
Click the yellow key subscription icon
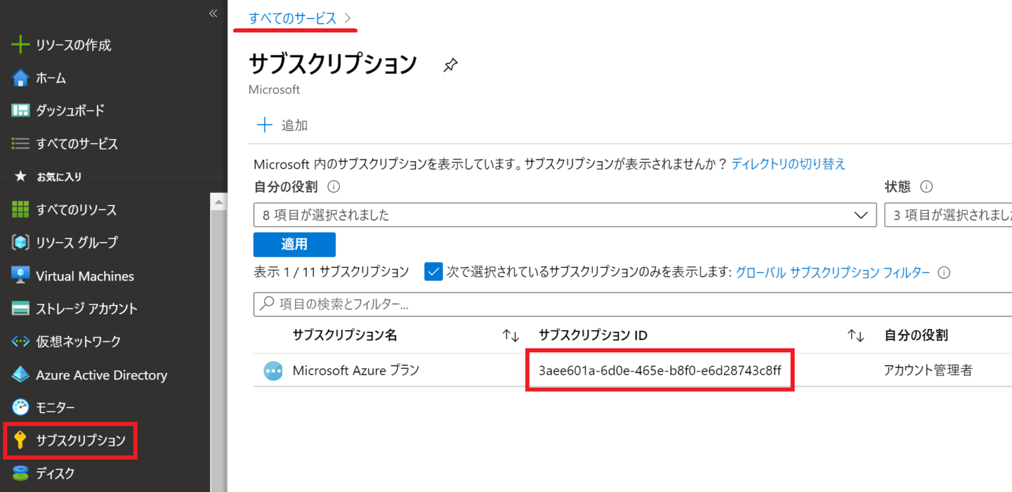(20, 441)
